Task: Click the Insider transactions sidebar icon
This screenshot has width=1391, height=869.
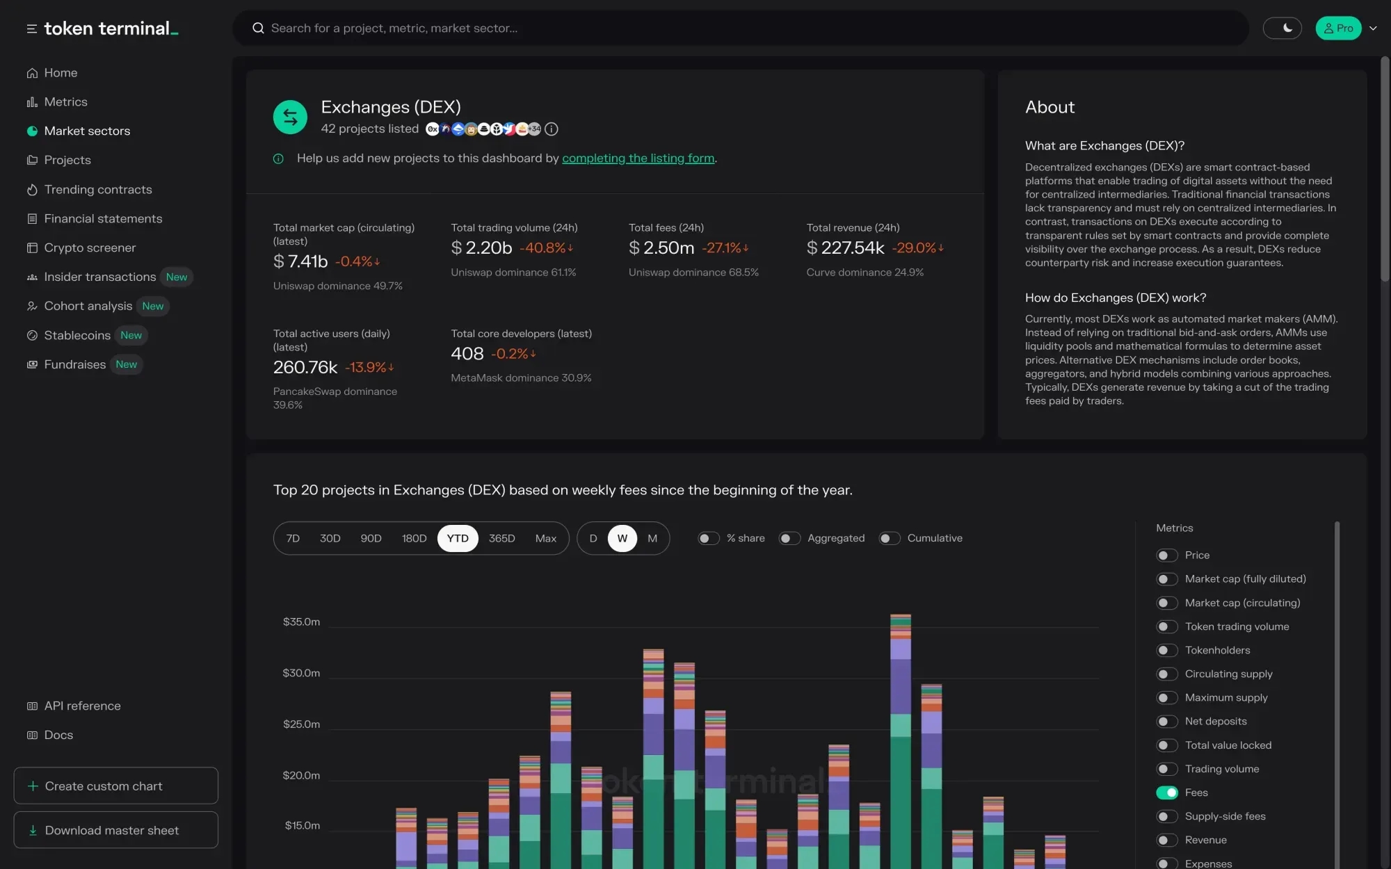Action: point(32,277)
